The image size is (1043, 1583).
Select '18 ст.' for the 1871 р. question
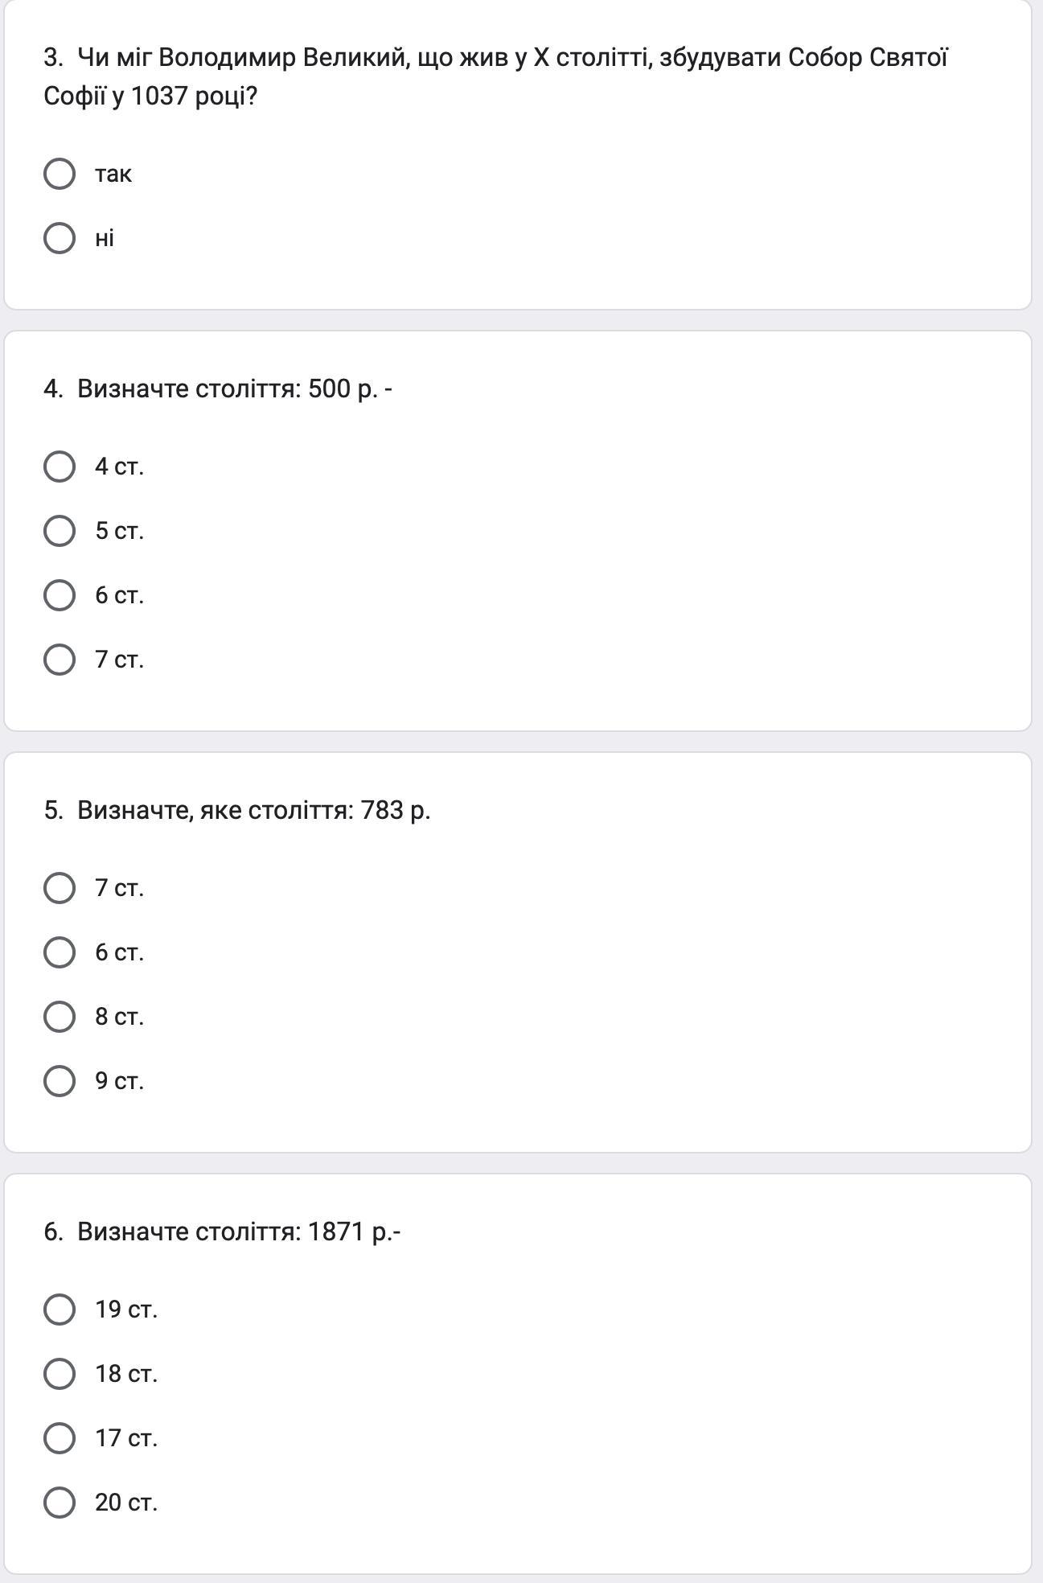60,1374
